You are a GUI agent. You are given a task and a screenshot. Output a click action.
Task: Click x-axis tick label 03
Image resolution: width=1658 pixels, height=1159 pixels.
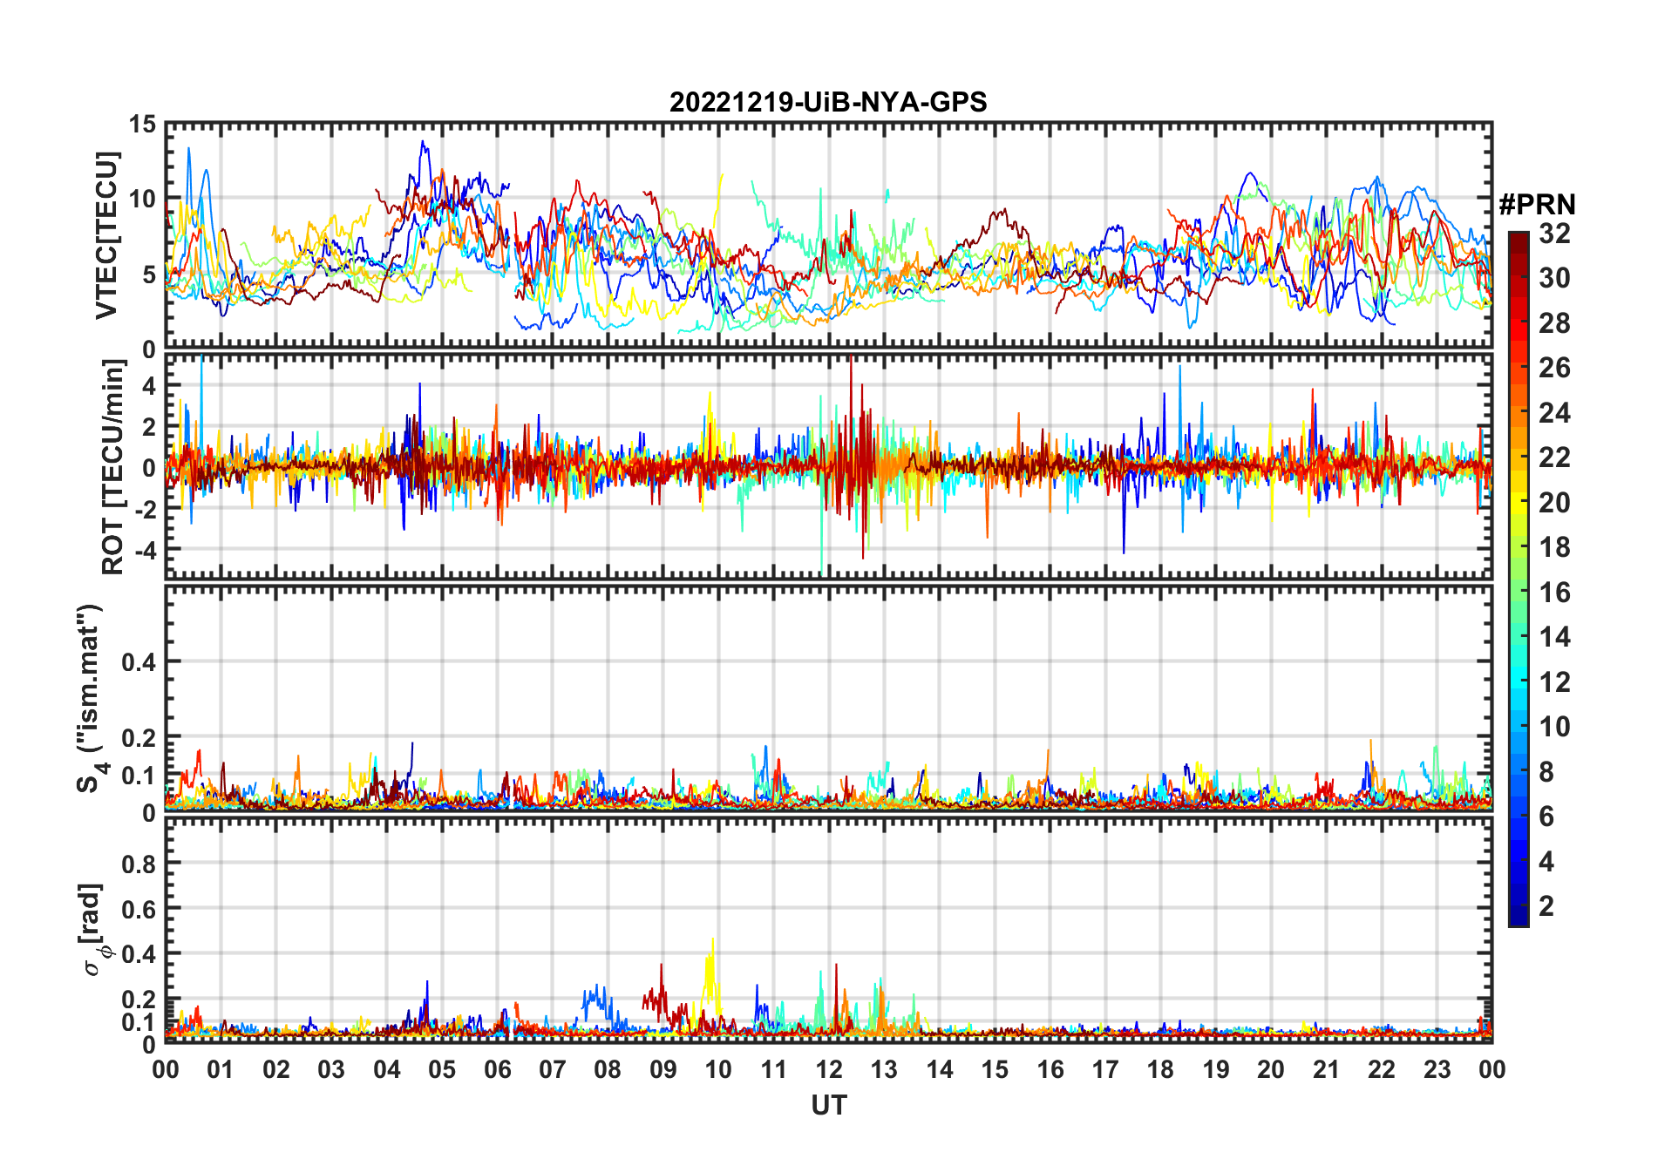pyautogui.click(x=331, y=1069)
